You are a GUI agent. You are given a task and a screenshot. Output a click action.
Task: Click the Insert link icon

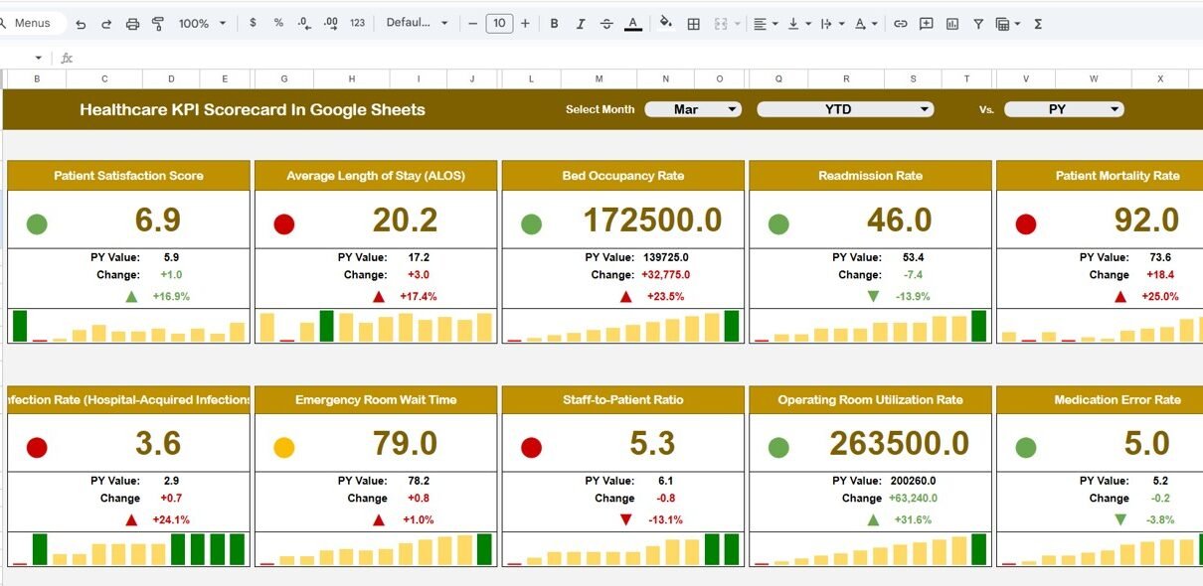[900, 23]
